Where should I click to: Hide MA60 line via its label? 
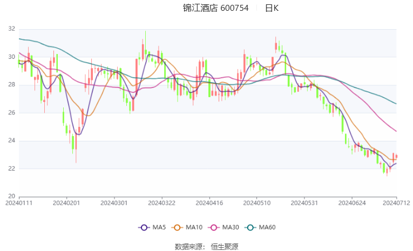coord(267,227)
